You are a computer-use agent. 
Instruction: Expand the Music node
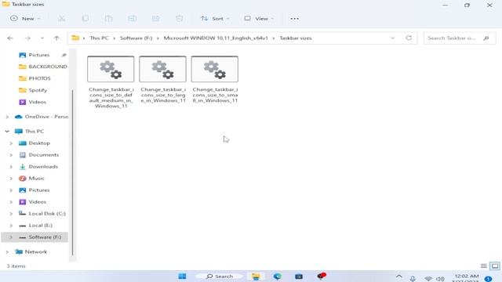pyautogui.click(x=11, y=179)
